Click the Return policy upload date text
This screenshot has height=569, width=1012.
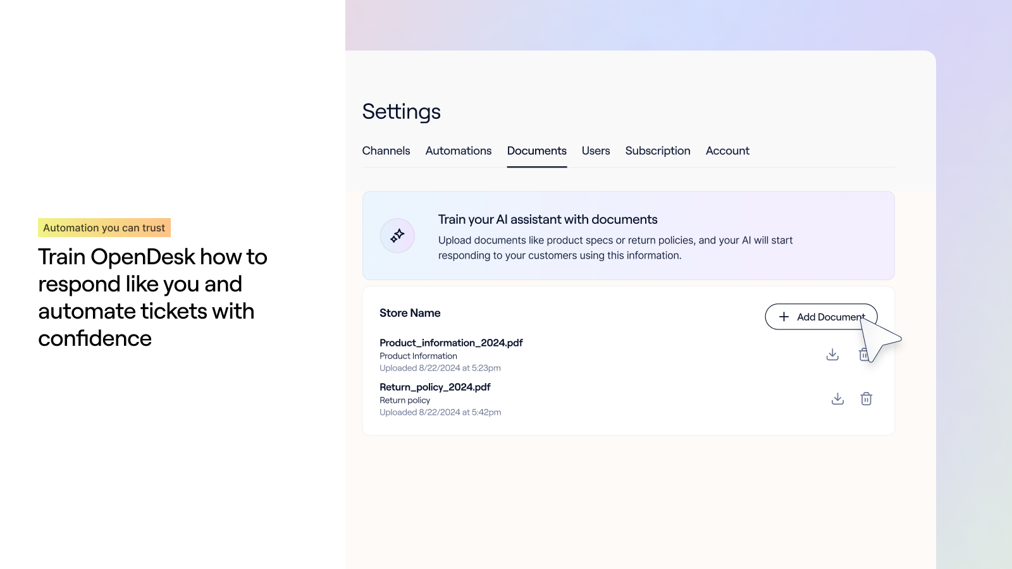pyautogui.click(x=440, y=412)
